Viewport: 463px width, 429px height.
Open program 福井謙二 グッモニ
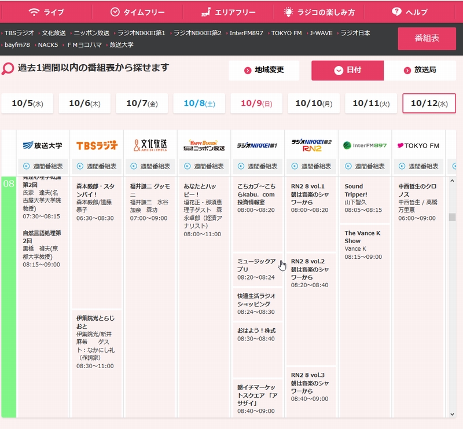tap(150, 297)
